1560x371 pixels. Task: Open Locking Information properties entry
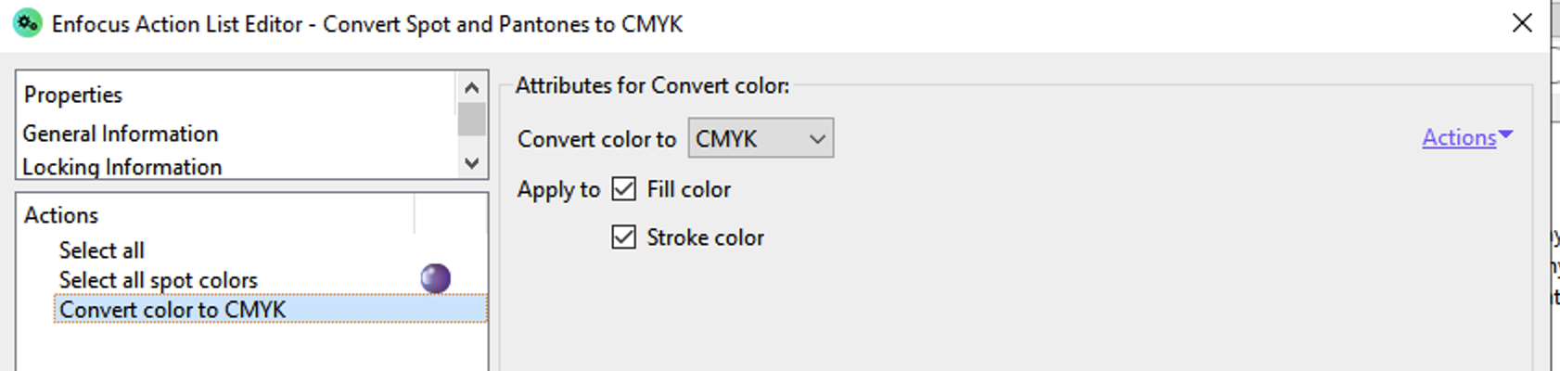[x=122, y=167]
